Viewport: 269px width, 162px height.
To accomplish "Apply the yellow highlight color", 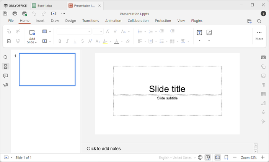I will [105, 41].
